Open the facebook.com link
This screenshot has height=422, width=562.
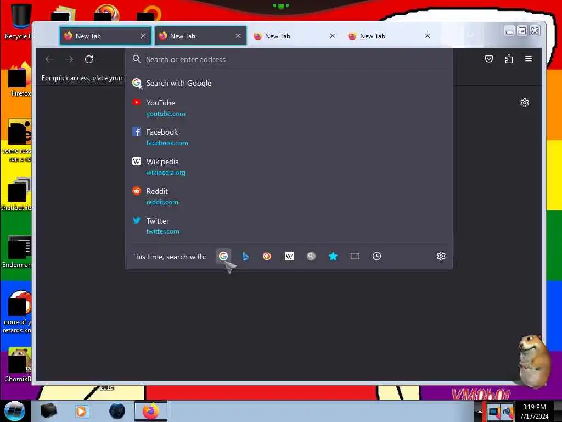(167, 143)
